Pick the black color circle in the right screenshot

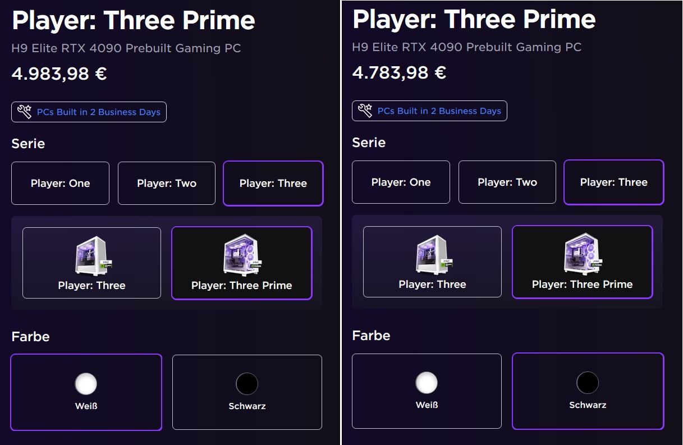click(x=588, y=383)
